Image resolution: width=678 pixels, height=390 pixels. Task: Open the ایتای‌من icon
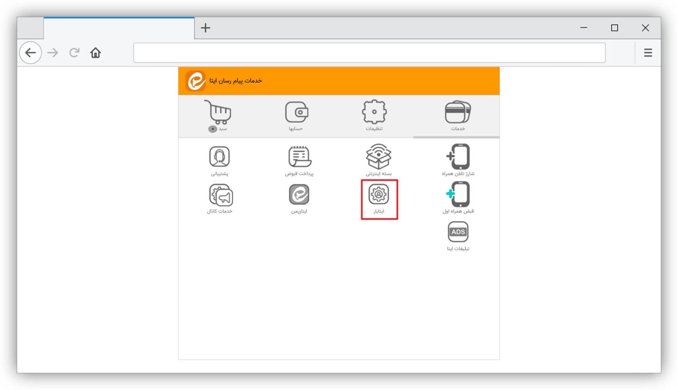click(x=299, y=199)
